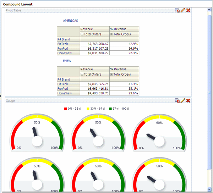This screenshot has width=213, height=193.
Task: Open Format Container for Pivot Table view
Action: click(x=177, y=10)
